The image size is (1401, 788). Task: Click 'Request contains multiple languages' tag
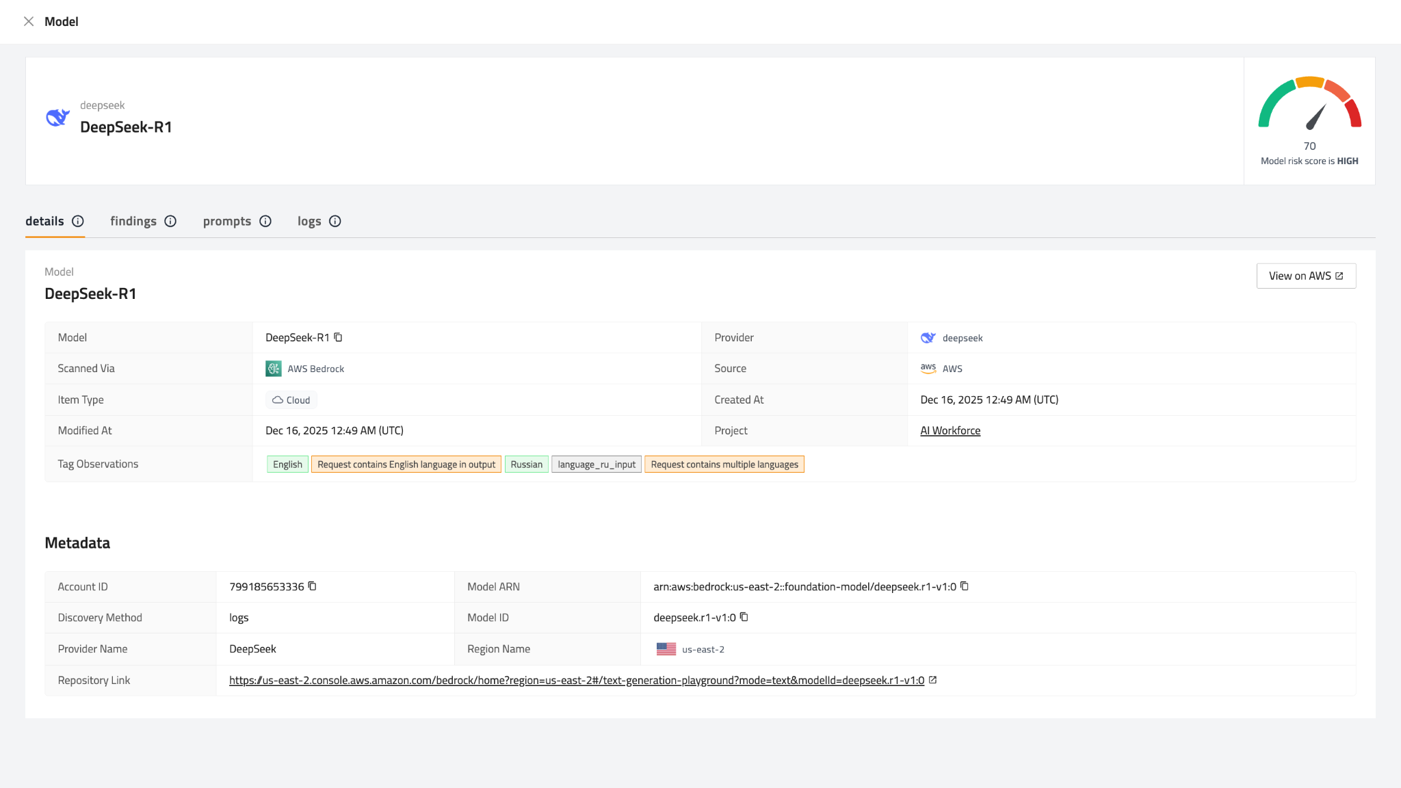(x=724, y=464)
